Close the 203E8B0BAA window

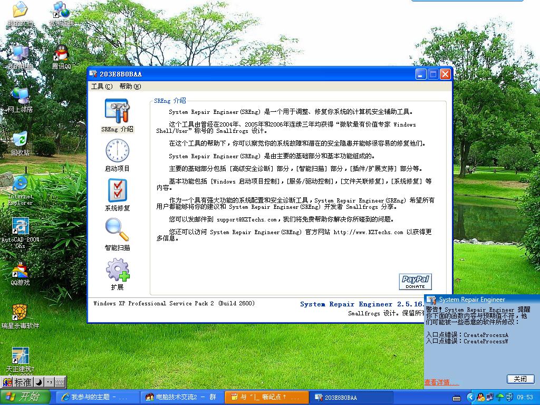tap(445, 74)
